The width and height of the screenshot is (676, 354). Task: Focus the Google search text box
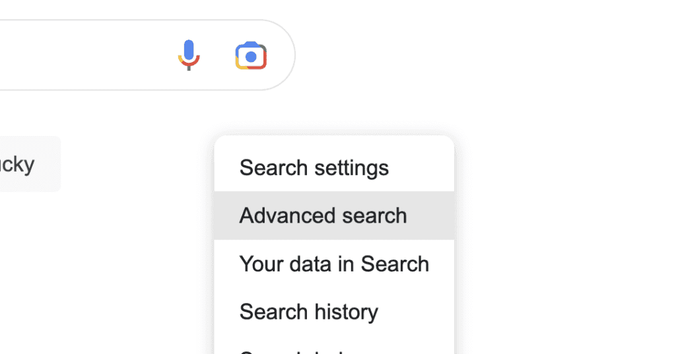click(x=86, y=55)
